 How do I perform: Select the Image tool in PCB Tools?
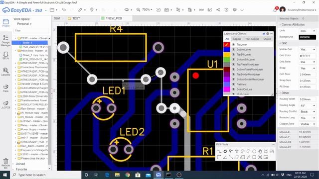tap(272, 151)
